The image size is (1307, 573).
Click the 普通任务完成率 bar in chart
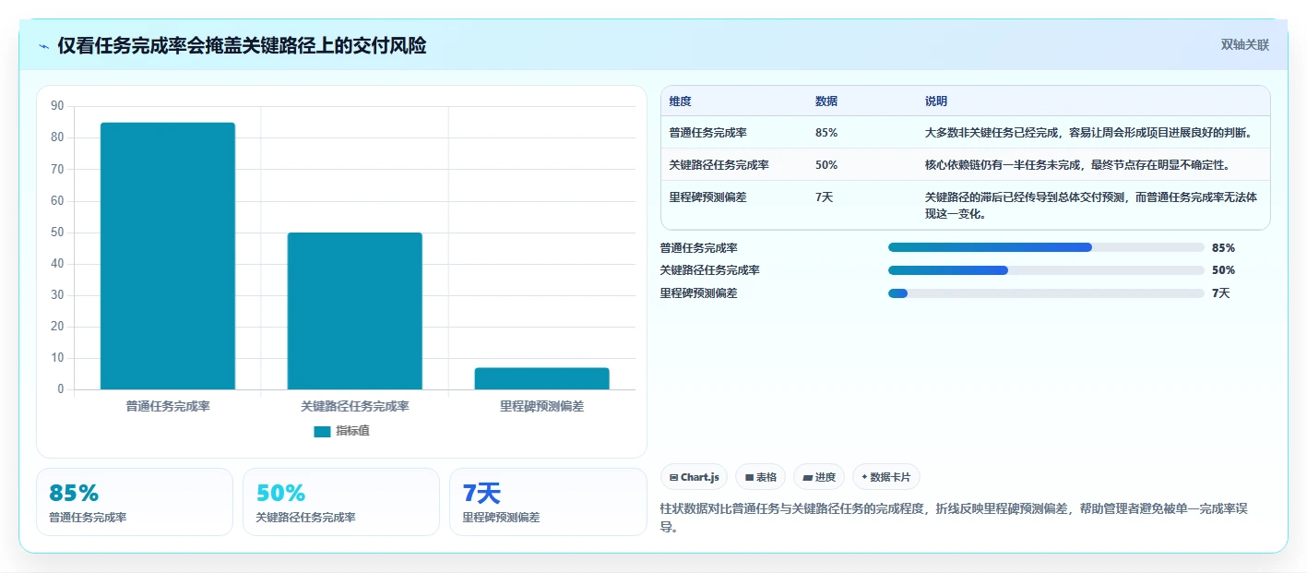pyautogui.click(x=168, y=256)
